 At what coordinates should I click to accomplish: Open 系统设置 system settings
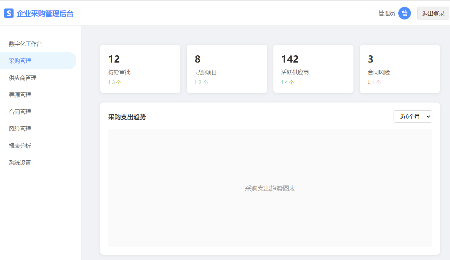point(20,163)
